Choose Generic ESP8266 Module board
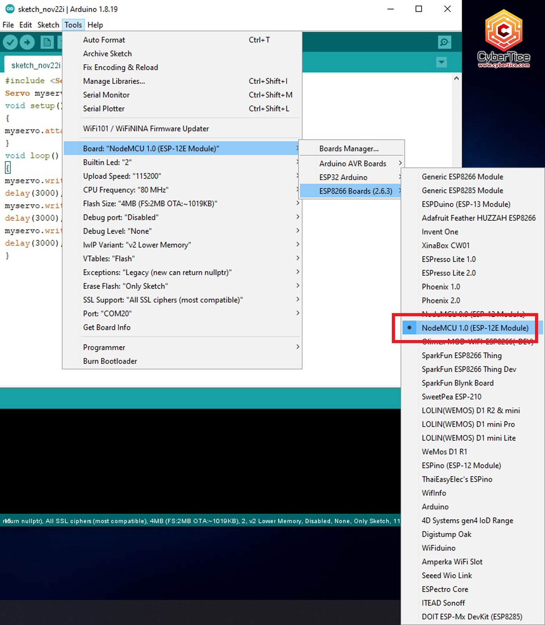Image resolution: width=545 pixels, height=625 pixels. click(462, 177)
